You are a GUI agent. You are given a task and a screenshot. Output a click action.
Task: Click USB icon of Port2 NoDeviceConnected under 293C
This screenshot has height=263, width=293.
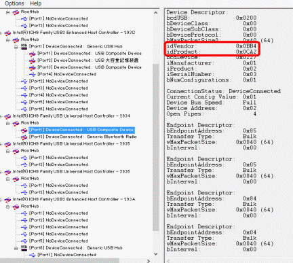tap(24, 82)
